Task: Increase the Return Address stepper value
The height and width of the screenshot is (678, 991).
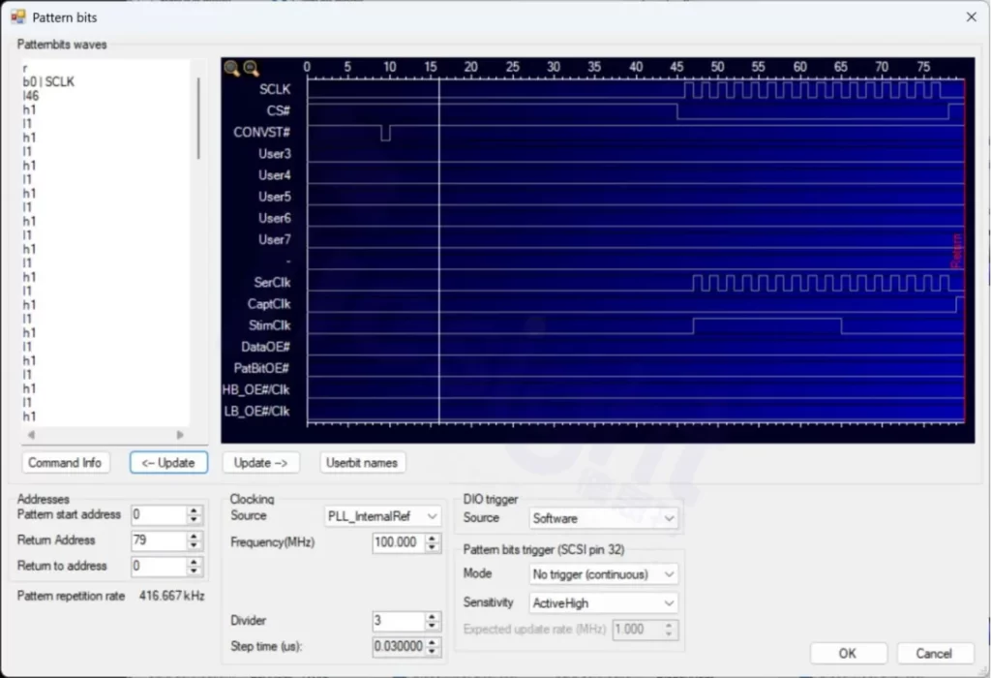Action: 195,537
